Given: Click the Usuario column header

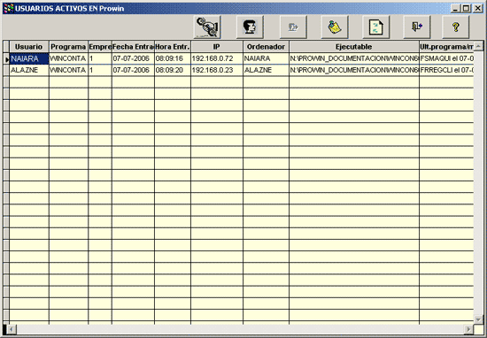Looking at the screenshot, I should [x=29, y=47].
